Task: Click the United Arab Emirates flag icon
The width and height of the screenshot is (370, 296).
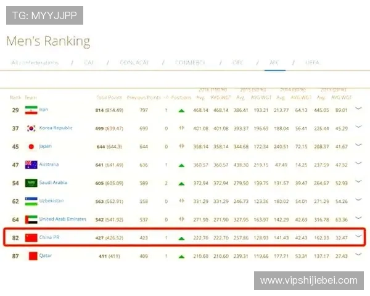Action: pyautogui.click(x=31, y=220)
